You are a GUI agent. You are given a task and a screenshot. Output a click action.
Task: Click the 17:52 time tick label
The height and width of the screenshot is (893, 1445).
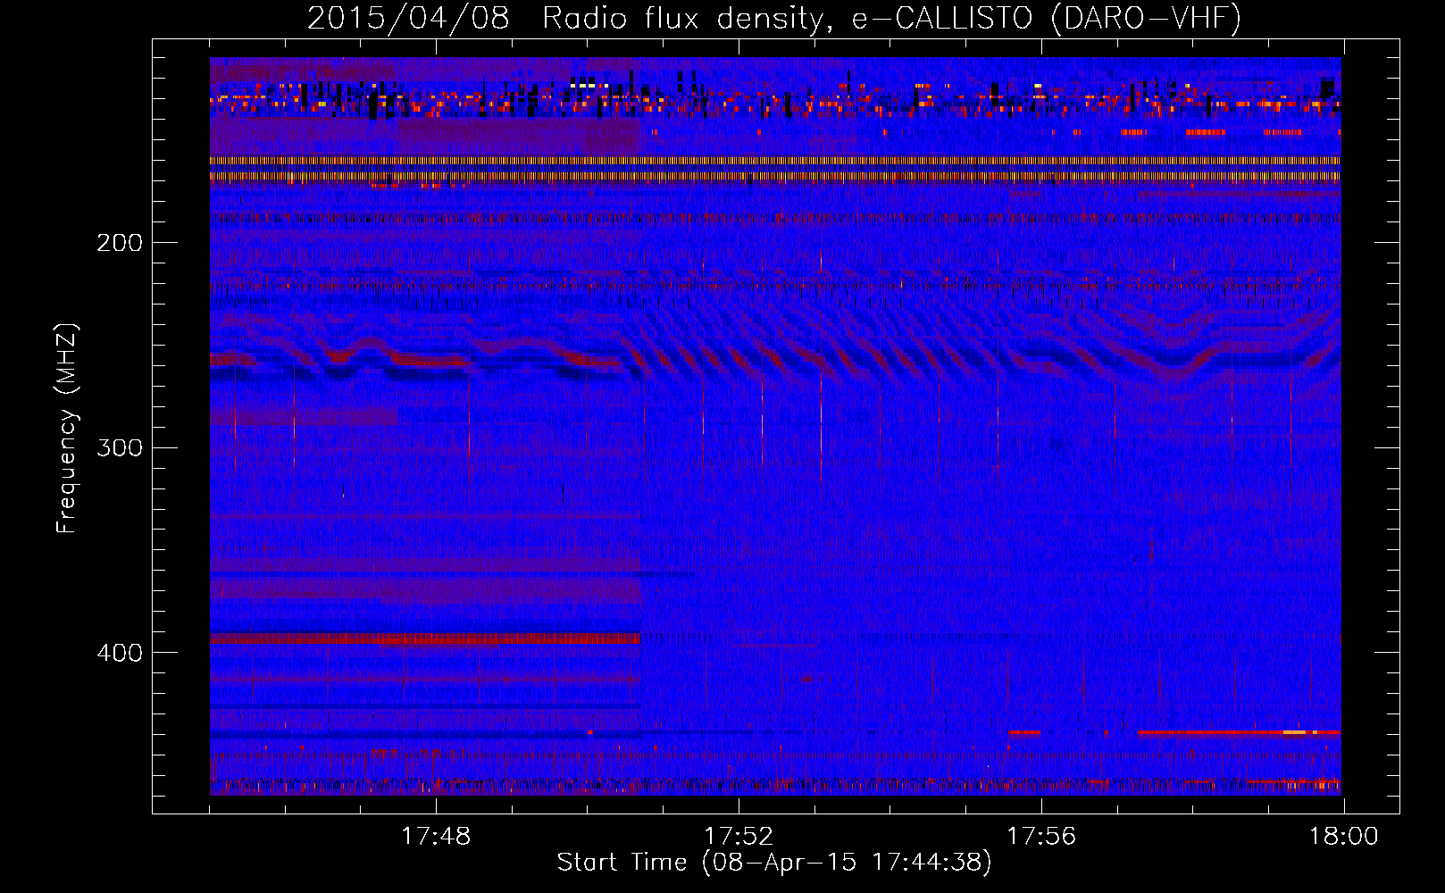pos(739,837)
